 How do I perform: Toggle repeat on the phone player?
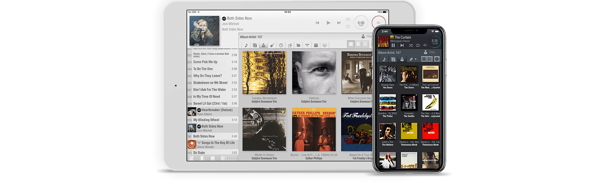pos(418,45)
